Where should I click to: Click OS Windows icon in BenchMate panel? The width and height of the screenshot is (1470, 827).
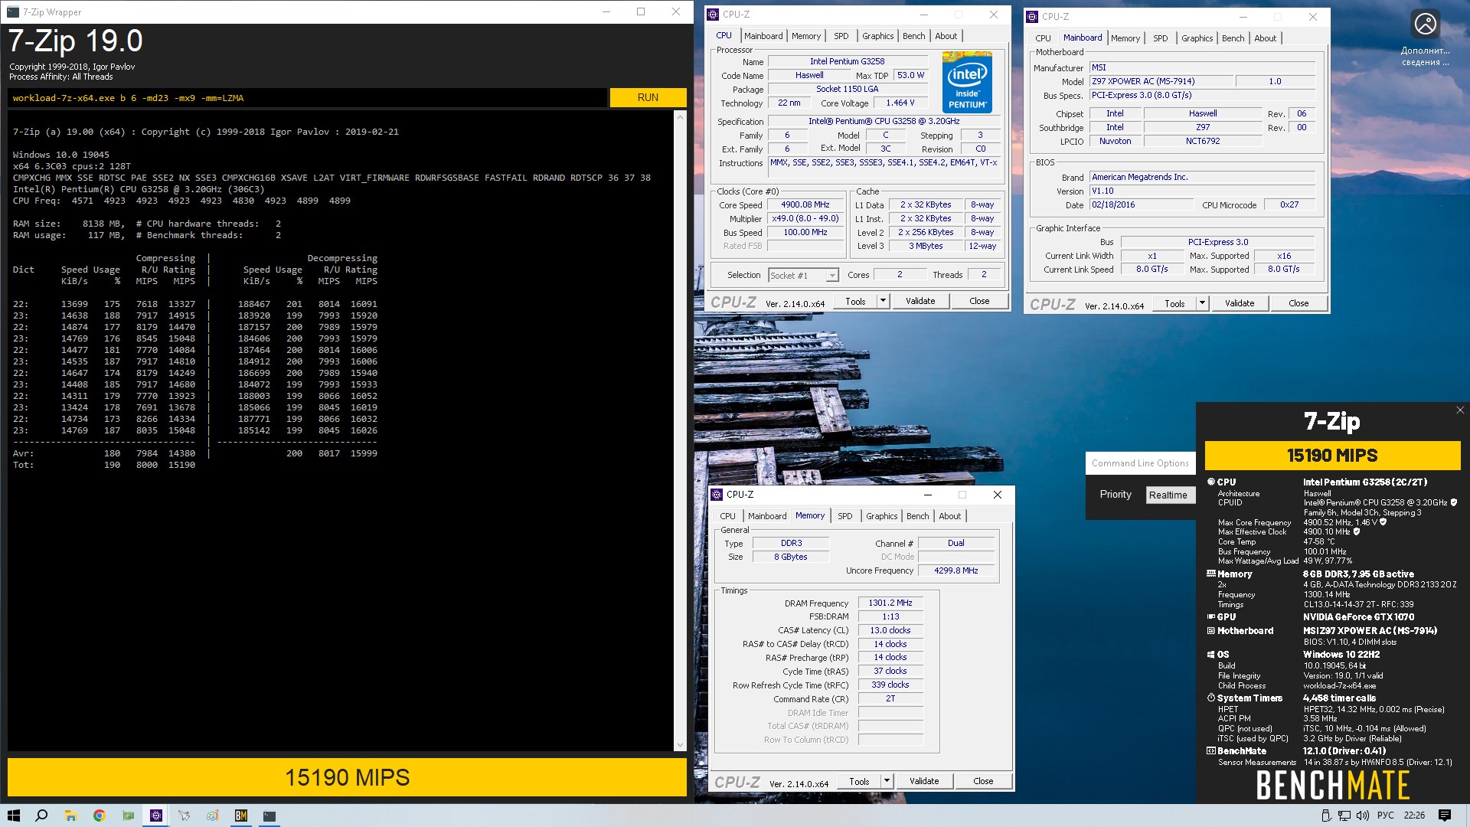tap(1211, 655)
